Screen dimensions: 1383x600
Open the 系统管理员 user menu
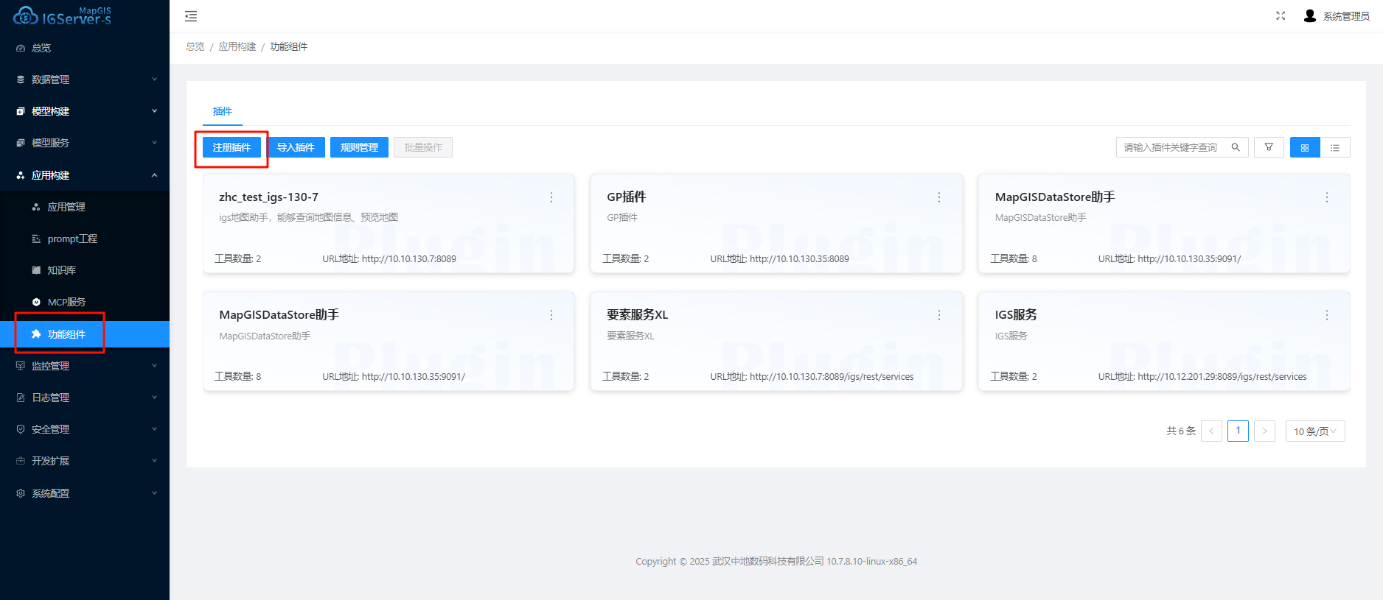click(1337, 16)
